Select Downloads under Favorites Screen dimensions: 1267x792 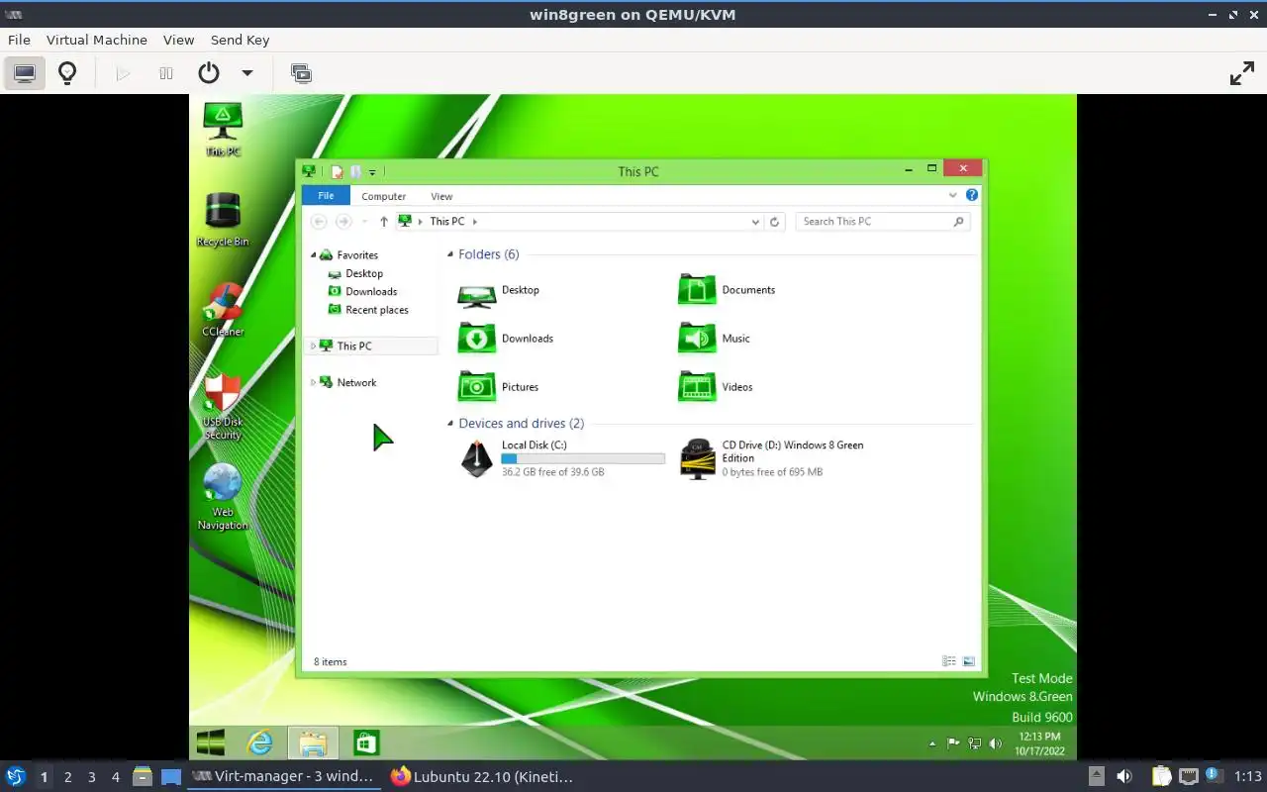tap(371, 291)
